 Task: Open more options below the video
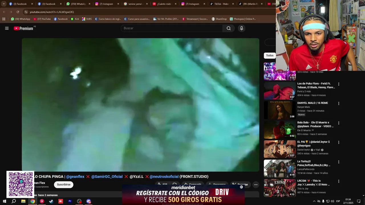pos(256,184)
